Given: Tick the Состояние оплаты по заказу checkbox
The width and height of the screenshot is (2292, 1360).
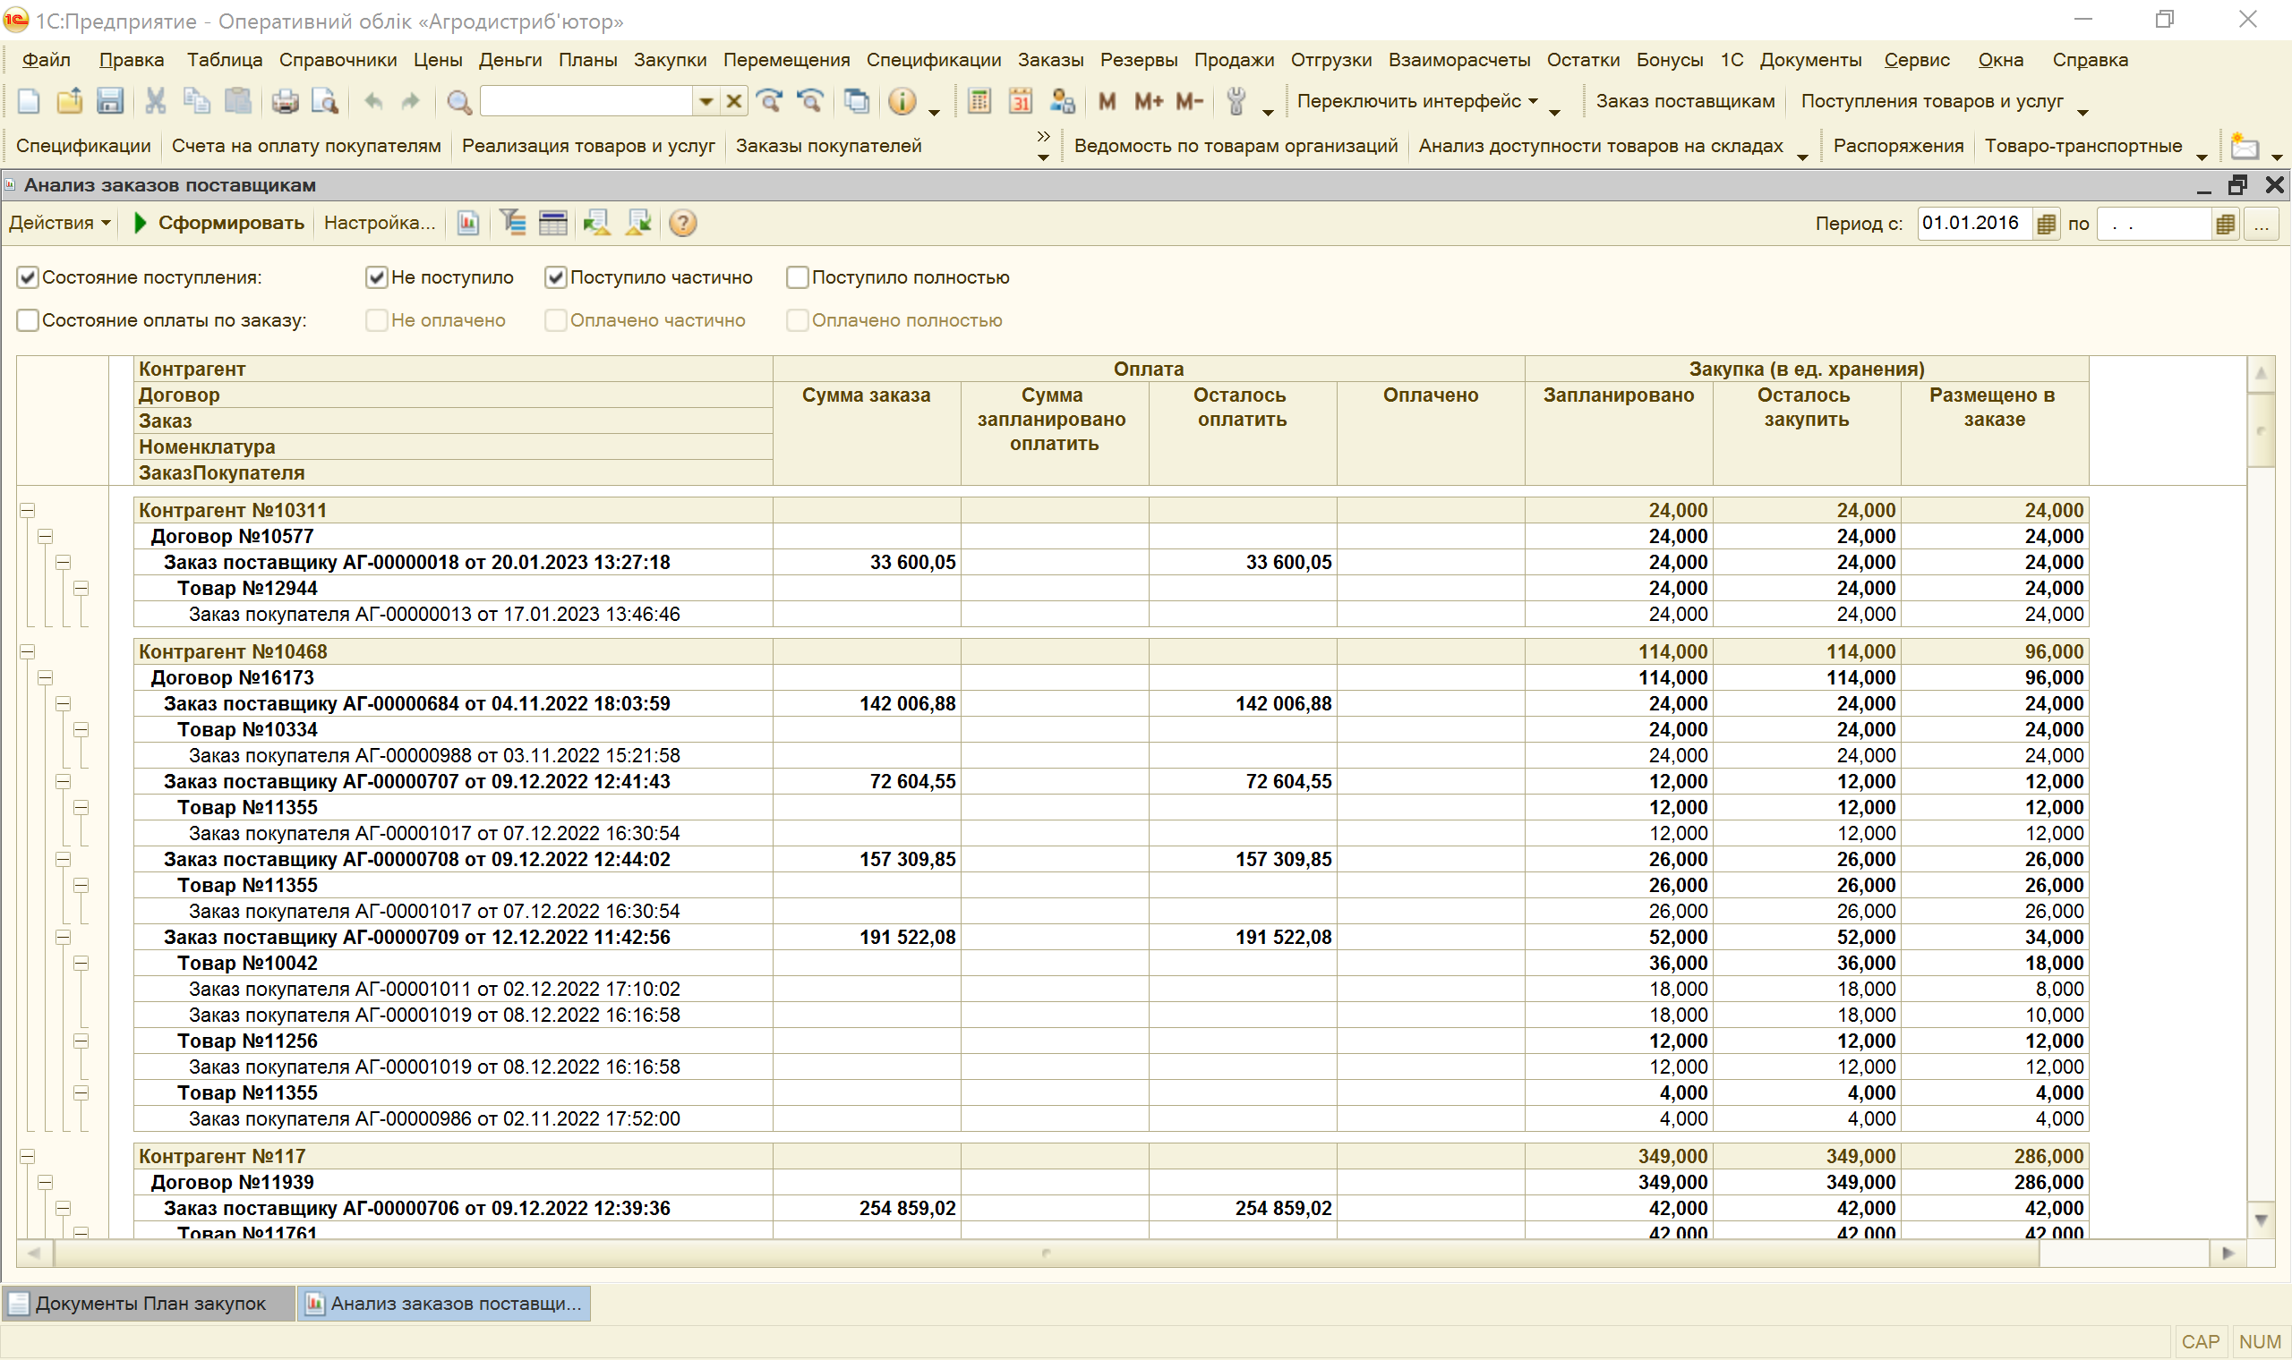Looking at the screenshot, I should [29, 320].
